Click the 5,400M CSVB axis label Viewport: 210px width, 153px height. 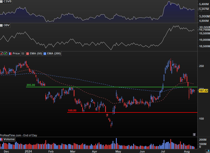point(204,4)
